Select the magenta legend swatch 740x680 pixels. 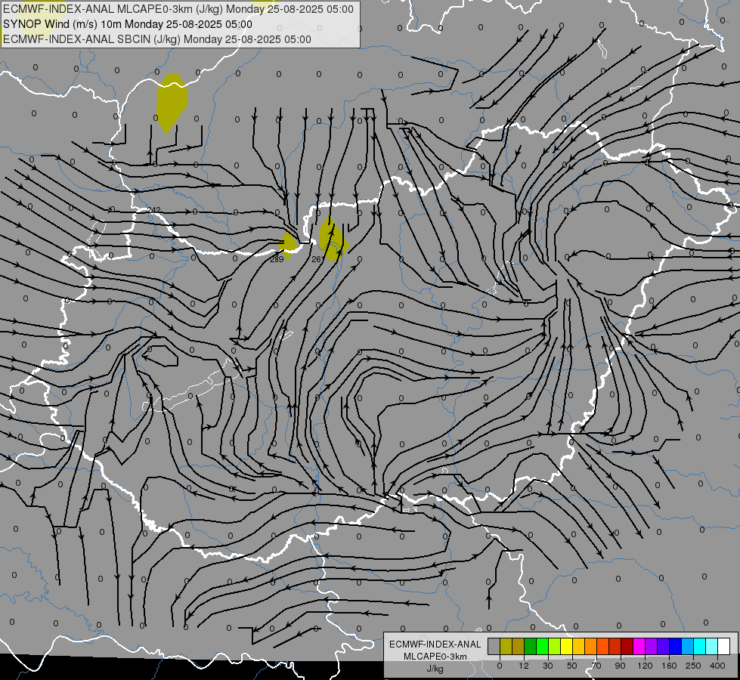pos(639,647)
